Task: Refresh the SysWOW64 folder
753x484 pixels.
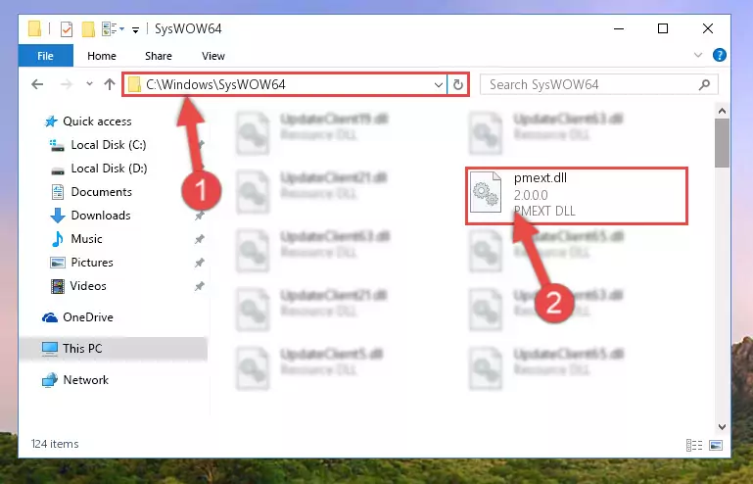Action: pos(458,85)
